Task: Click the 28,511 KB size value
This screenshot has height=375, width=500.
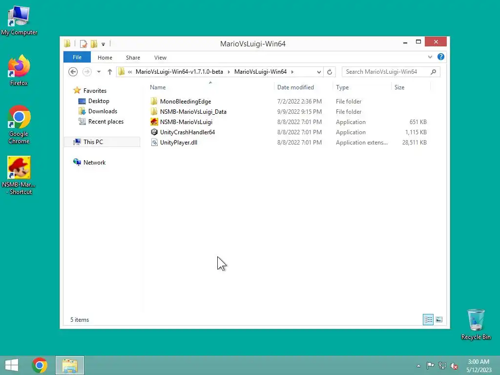Action: coord(414,143)
